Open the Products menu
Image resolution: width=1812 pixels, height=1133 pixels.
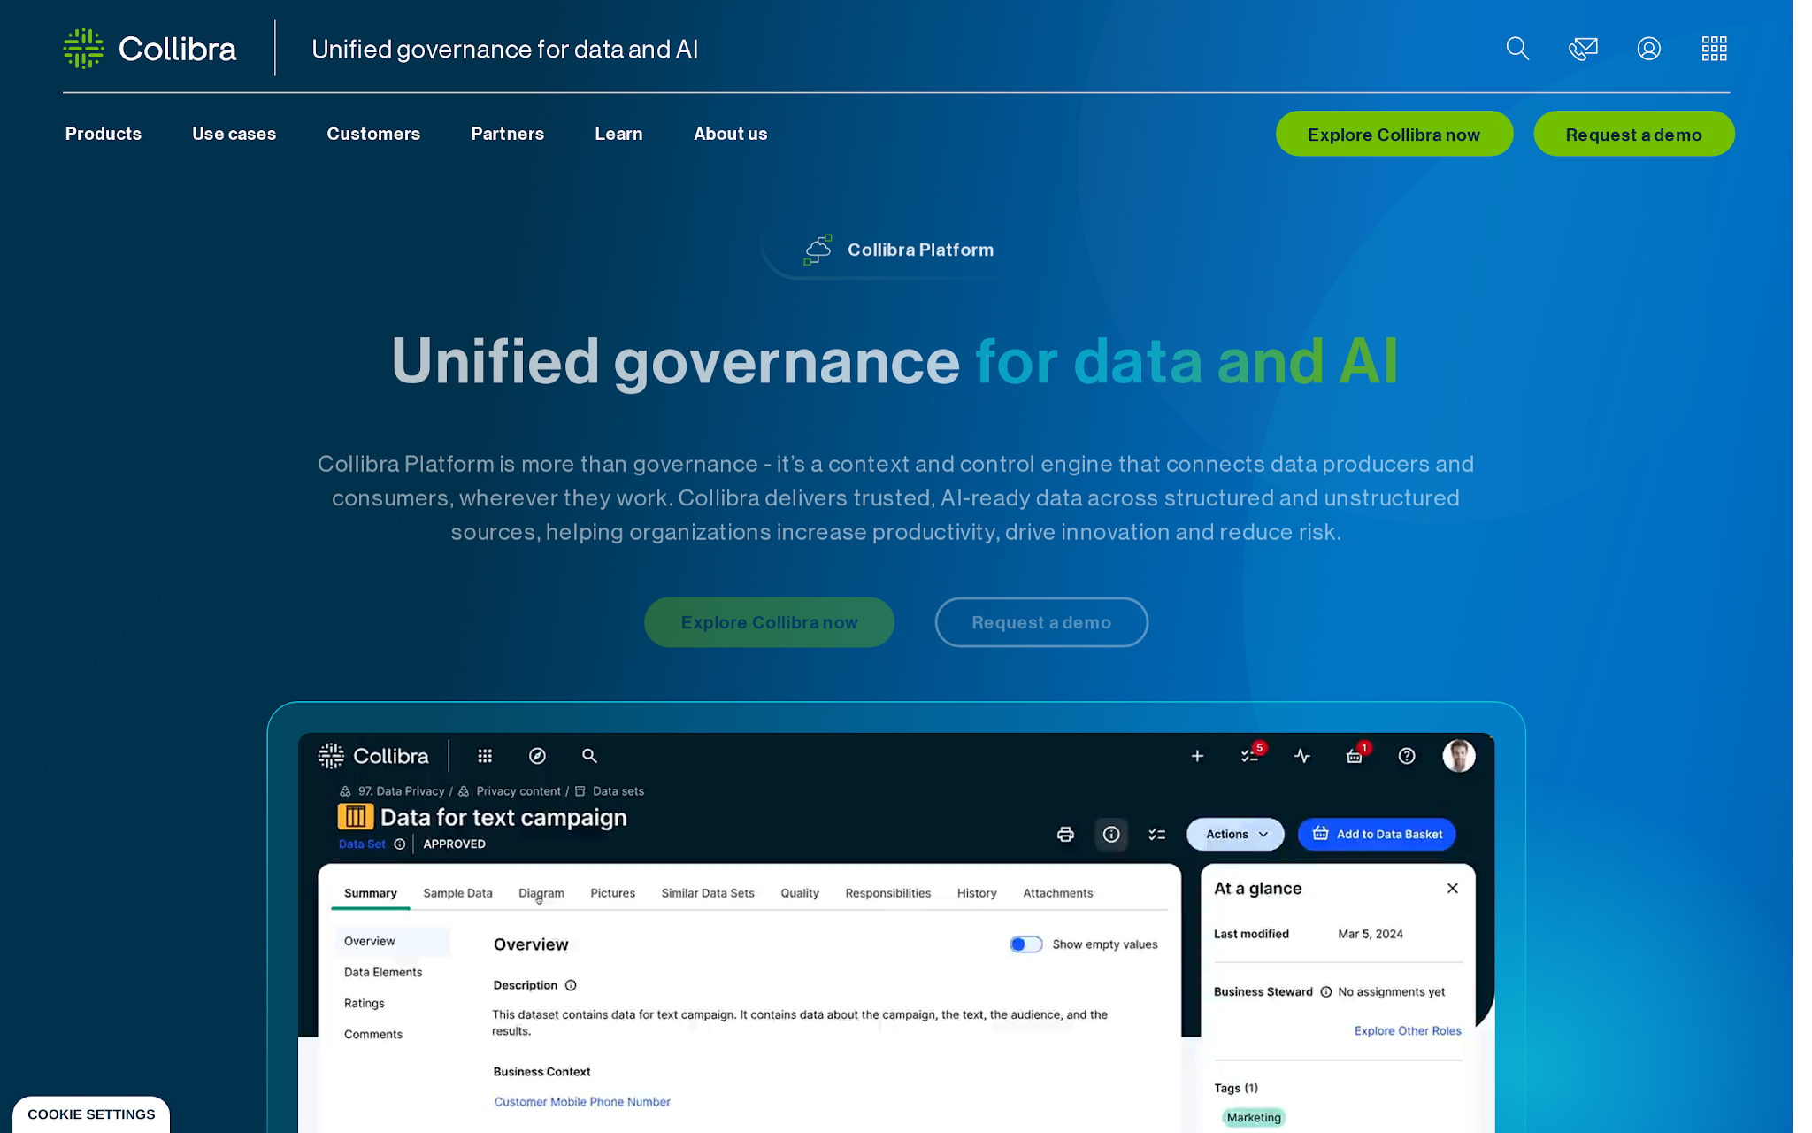tap(104, 134)
